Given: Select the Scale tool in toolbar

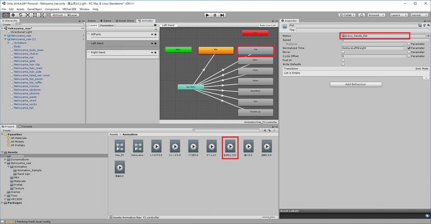Looking at the screenshot, I should coord(28,15).
